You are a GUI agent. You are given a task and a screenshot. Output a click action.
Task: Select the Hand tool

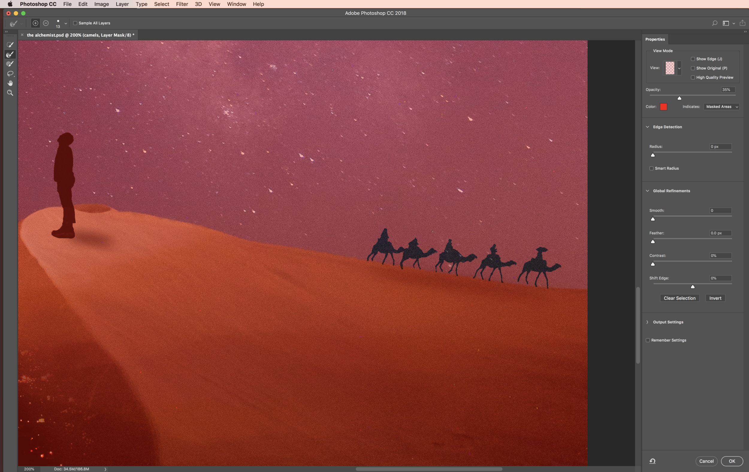point(10,83)
